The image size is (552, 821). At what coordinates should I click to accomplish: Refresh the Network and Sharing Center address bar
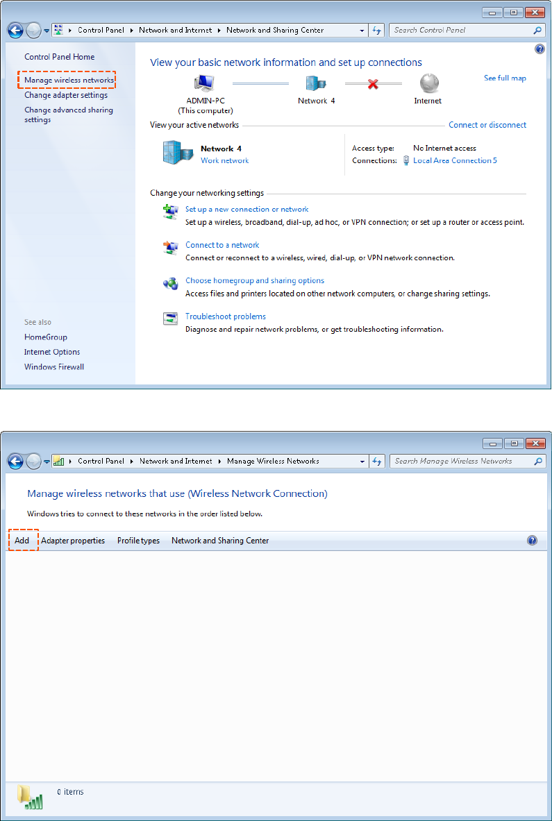(376, 31)
